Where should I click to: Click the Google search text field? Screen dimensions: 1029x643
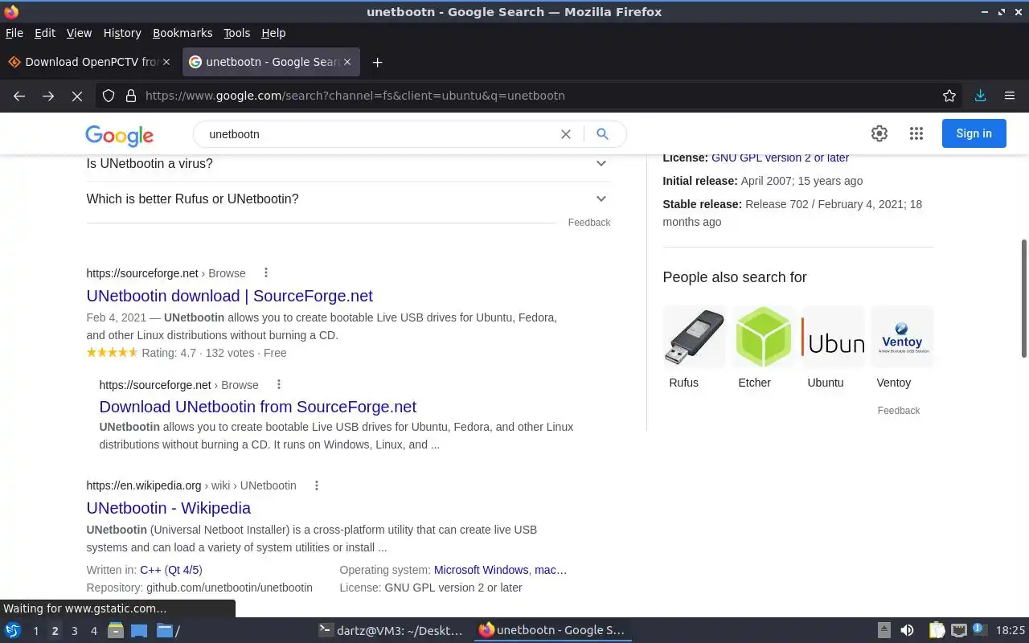tap(378, 134)
